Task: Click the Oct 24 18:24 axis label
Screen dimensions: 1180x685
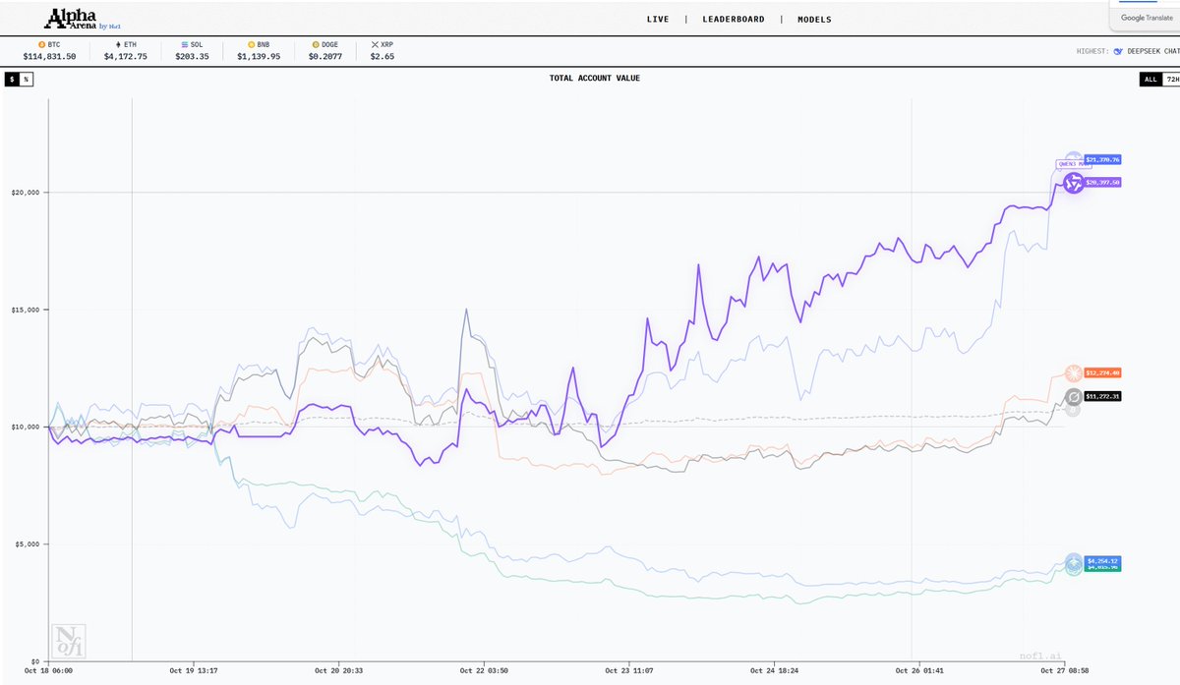Action: (x=774, y=671)
